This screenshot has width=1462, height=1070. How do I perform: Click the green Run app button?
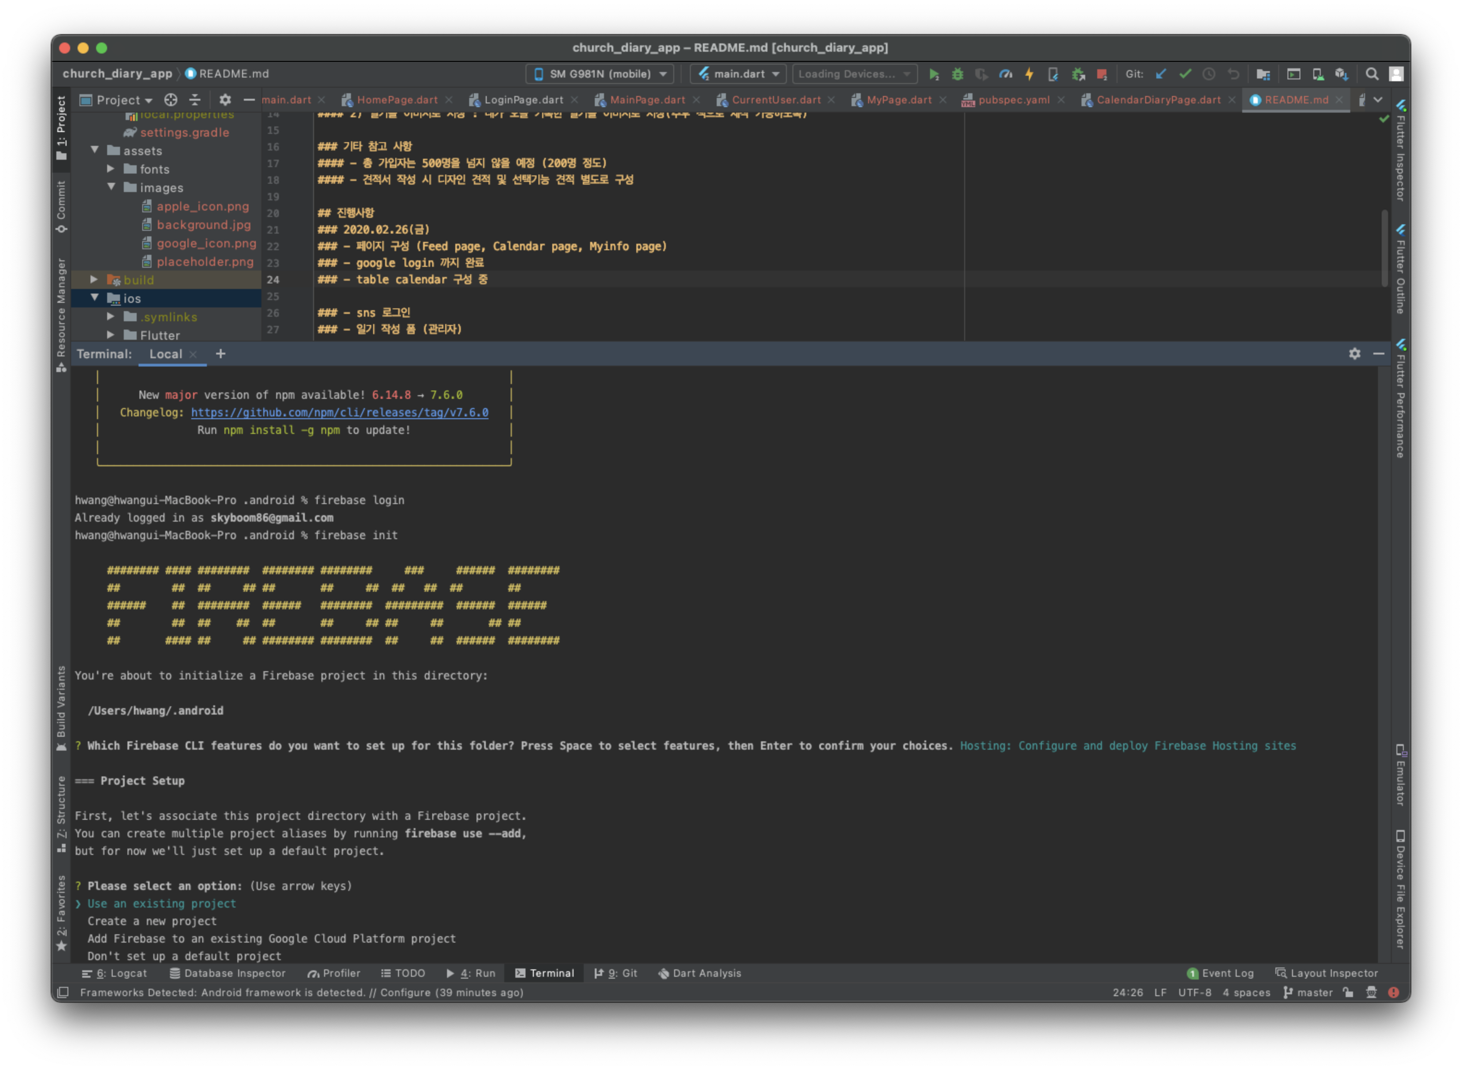pos(933,74)
